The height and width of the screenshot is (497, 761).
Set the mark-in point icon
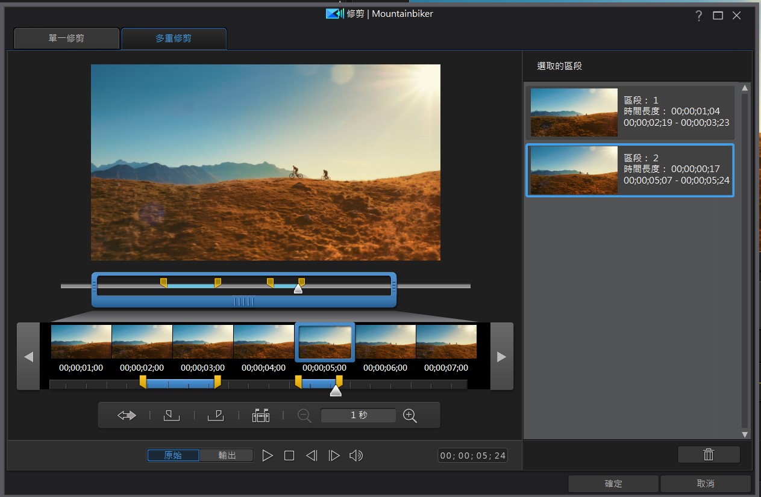(x=172, y=416)
